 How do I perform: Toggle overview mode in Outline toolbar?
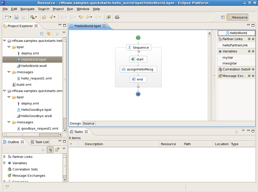pyautogui.click(x=57, y=150)
